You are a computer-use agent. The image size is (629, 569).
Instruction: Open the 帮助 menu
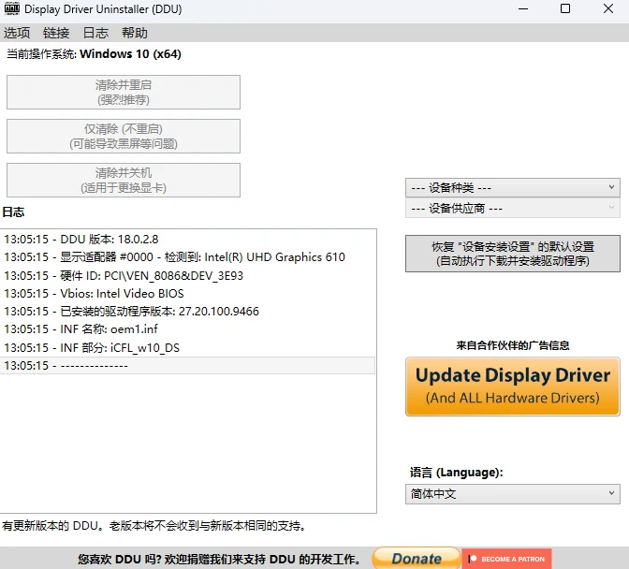(135, 33)
